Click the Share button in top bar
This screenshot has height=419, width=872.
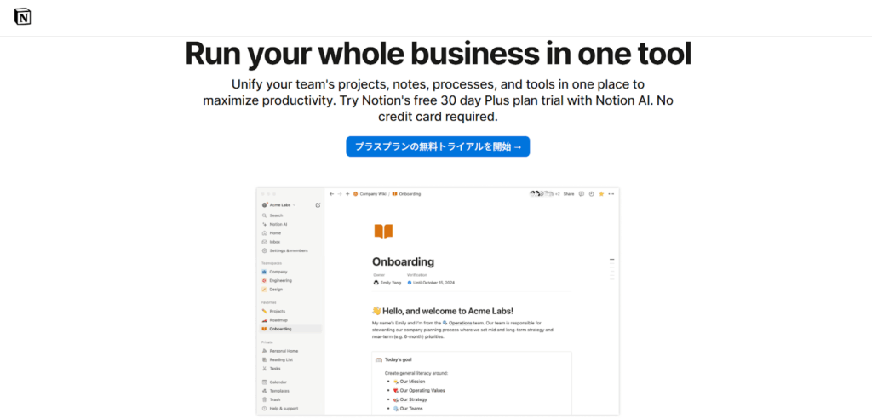[569, 194]
